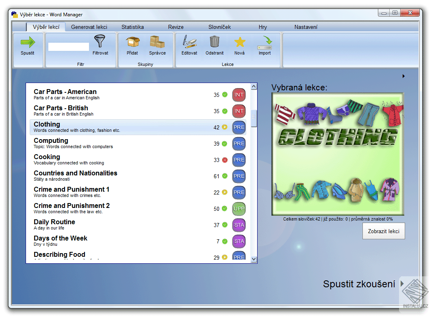Expand the small arrow above Vybraná lekce
The width and height of the screenshot is (436, 317).
(403, 76)
